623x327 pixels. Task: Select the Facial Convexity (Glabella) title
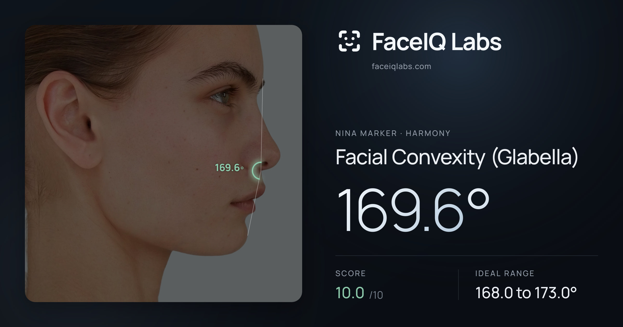(457, 157)
